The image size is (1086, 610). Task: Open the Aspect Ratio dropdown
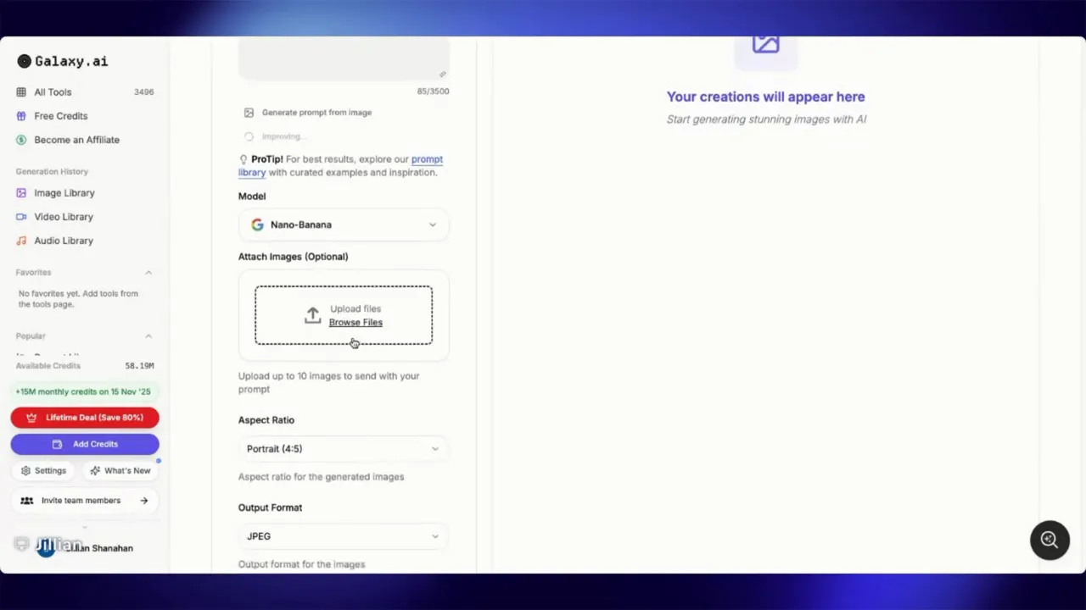[343, 448]
